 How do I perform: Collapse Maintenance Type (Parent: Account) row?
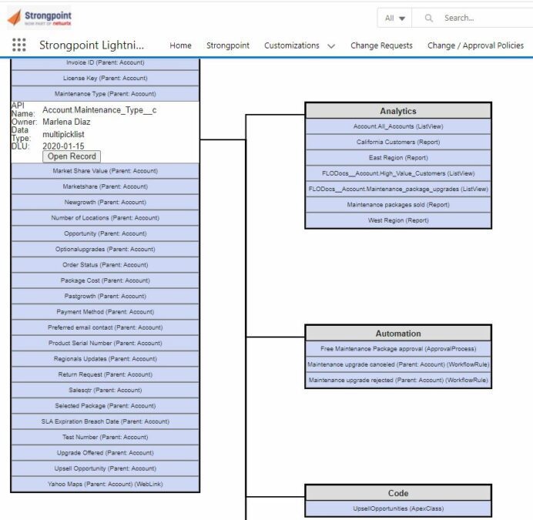(x=106, y=94)
